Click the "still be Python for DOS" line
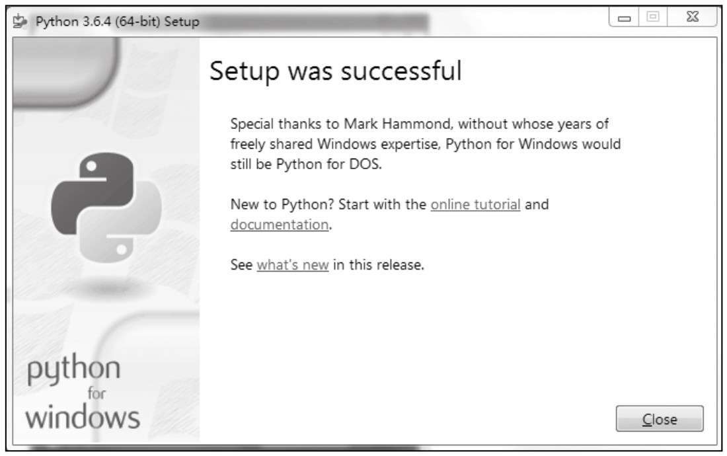The width and height of the screenshot is (727, 456). tap(307, 165)
